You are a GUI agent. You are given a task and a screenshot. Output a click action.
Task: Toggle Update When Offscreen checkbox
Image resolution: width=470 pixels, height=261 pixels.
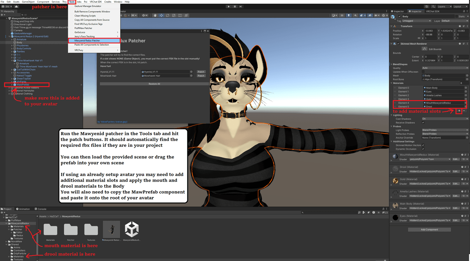[x=423, y=72]
